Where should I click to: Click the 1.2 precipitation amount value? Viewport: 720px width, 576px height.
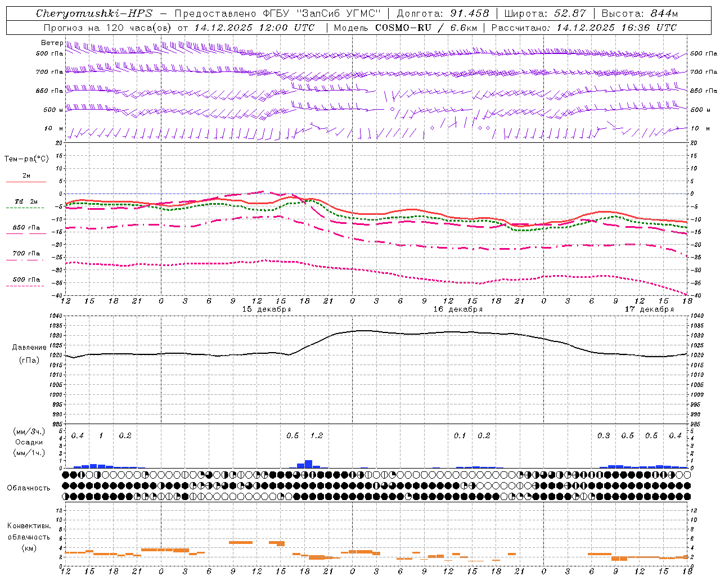[317, 436]
